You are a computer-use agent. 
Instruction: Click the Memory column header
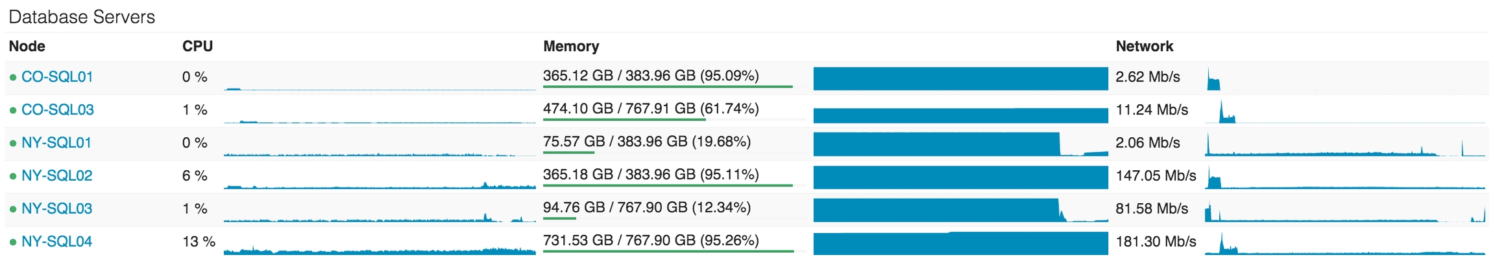point(571,47)
